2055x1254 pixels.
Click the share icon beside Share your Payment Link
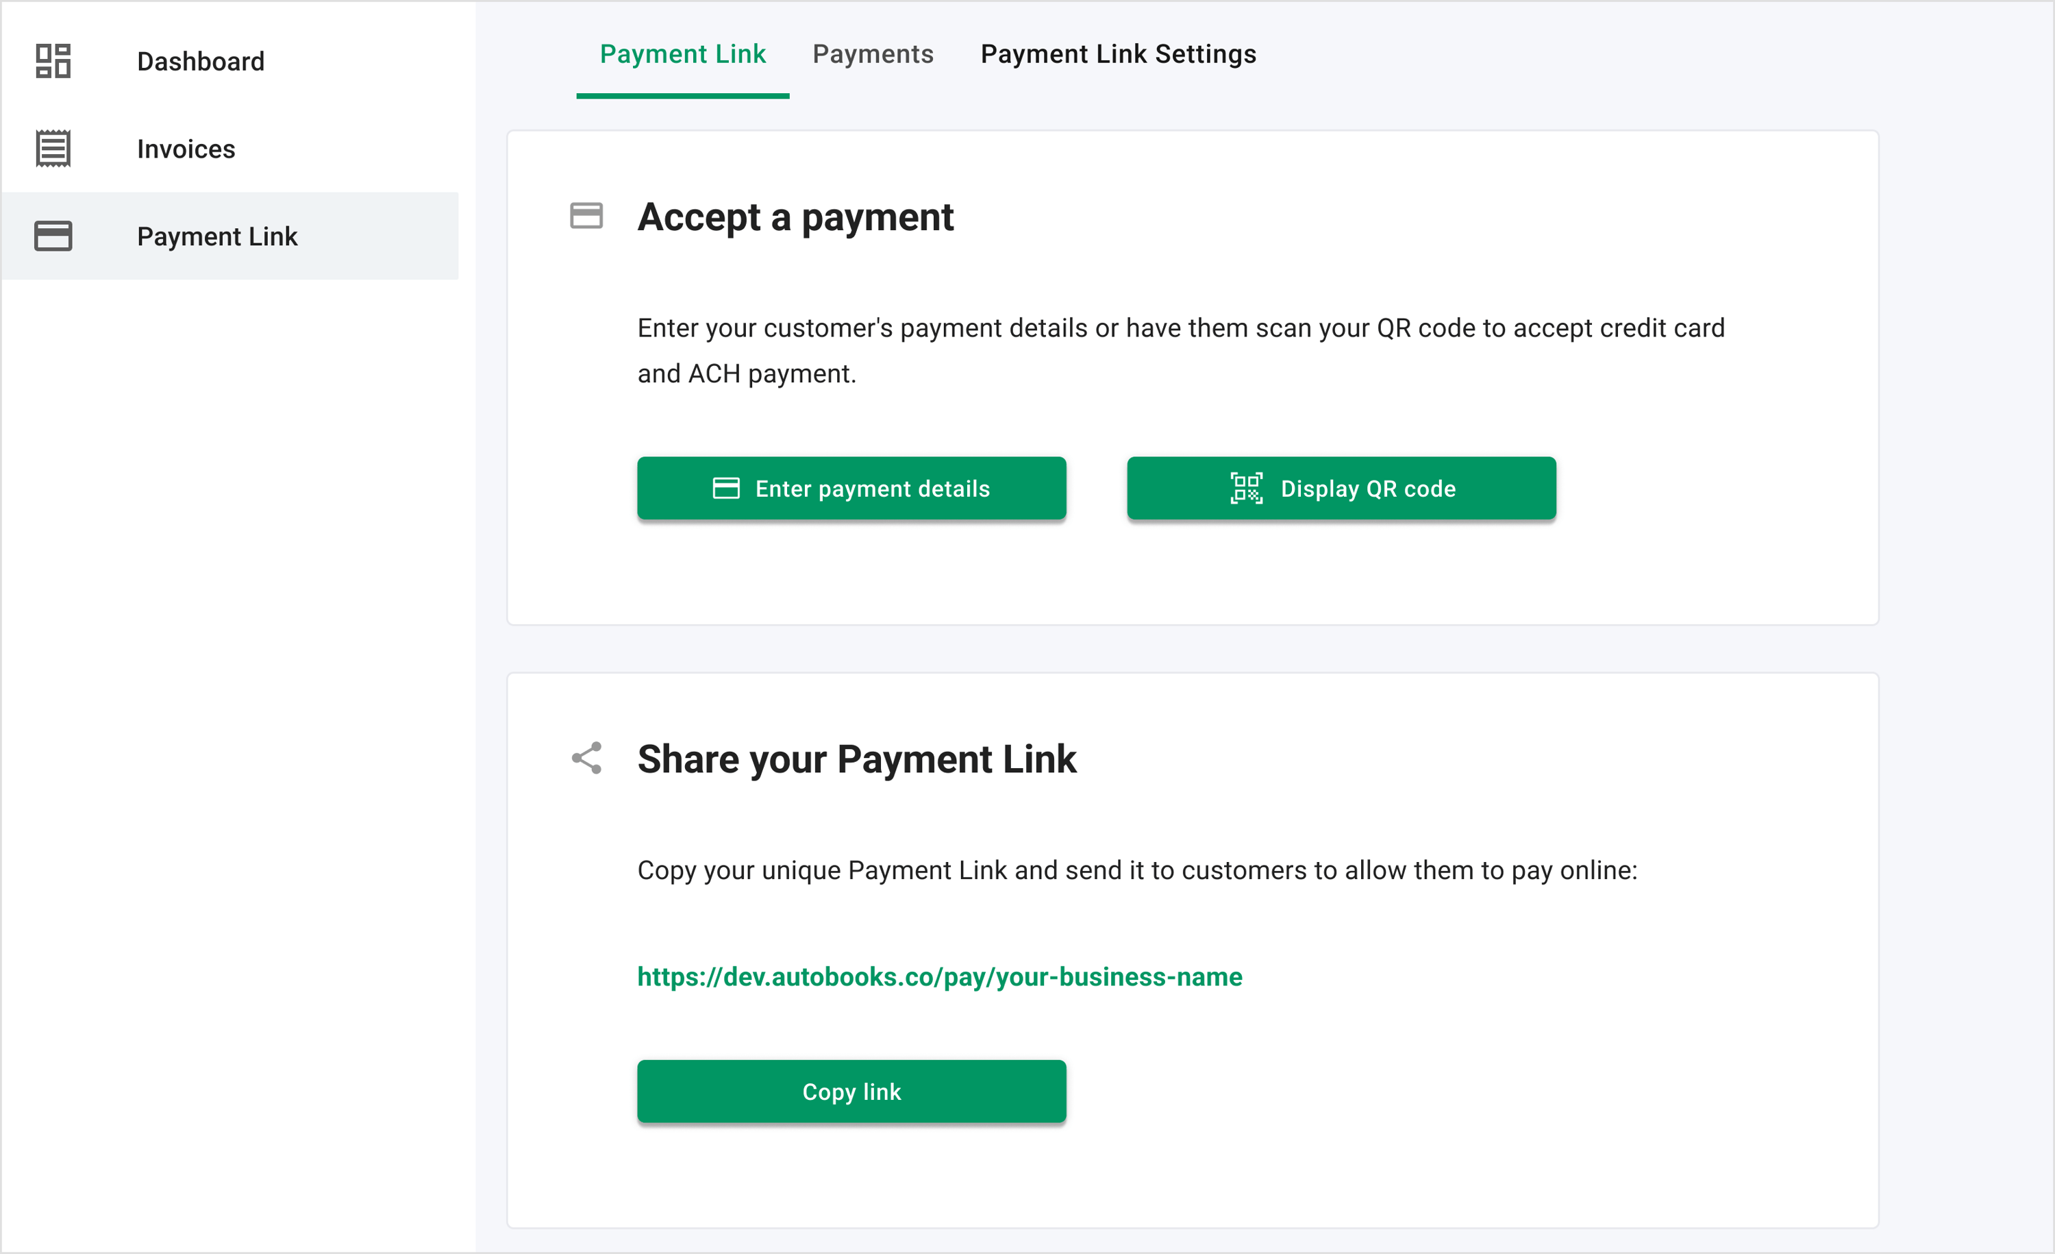pyautogui.click(x=586, y=758)
